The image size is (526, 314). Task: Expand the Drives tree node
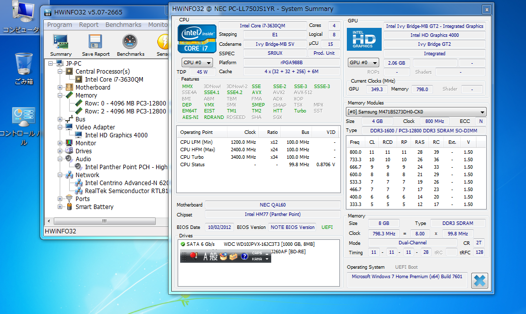(x=60, y=151)
